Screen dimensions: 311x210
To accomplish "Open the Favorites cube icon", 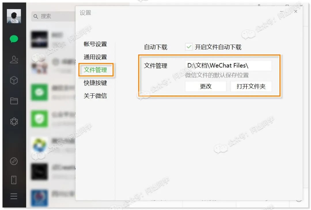I will pos(14,80).
